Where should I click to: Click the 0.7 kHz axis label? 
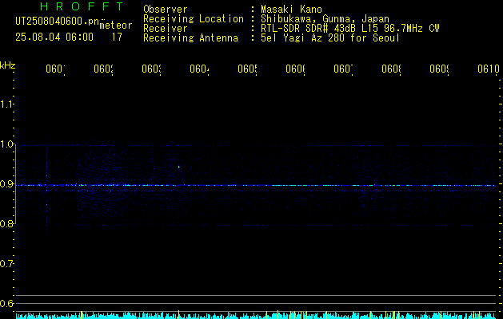pos(6,264)
